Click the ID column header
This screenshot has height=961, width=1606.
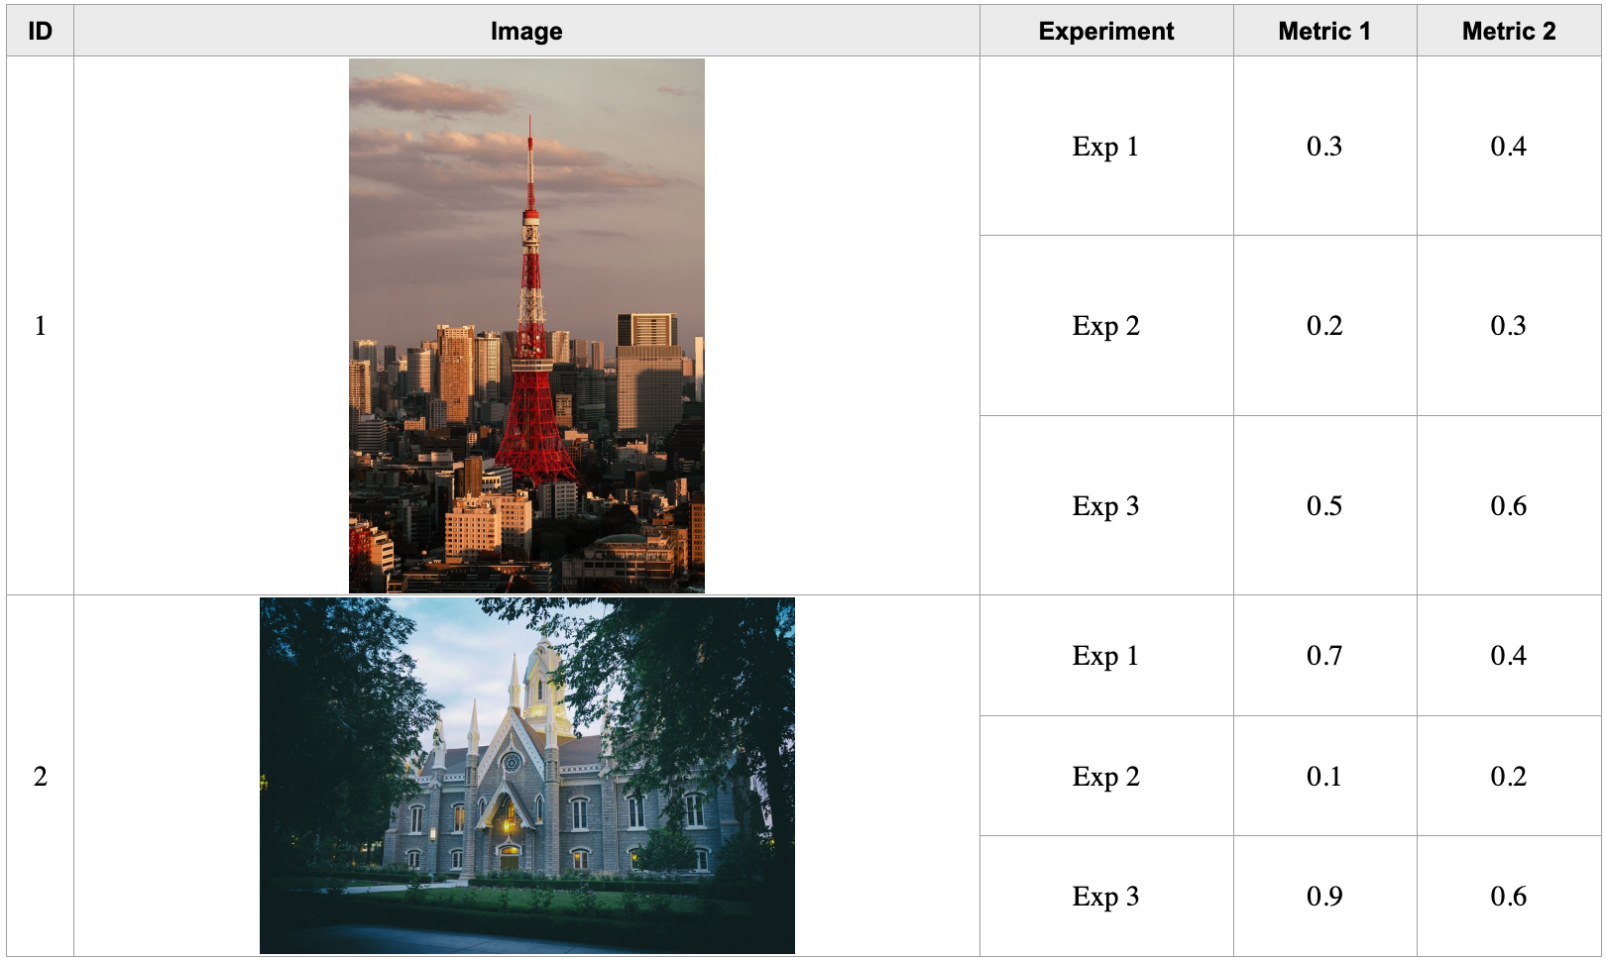click(40, 31)
